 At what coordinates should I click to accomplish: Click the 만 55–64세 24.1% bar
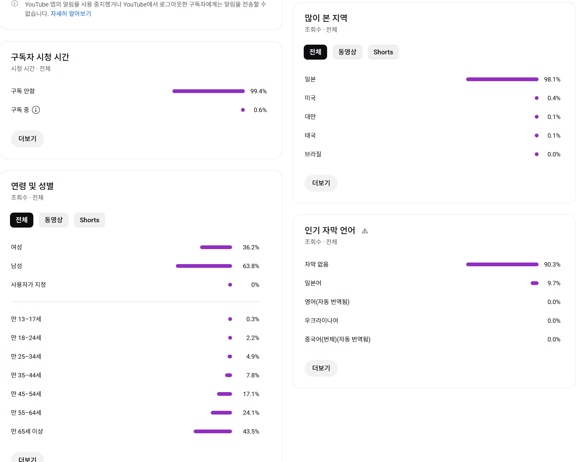(x=221, y=413)
